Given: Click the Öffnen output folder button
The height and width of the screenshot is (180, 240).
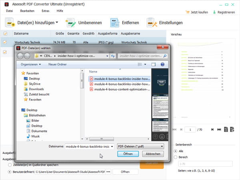Looking at the screenshot, I should pyautogui.click(x=125, y=172).
